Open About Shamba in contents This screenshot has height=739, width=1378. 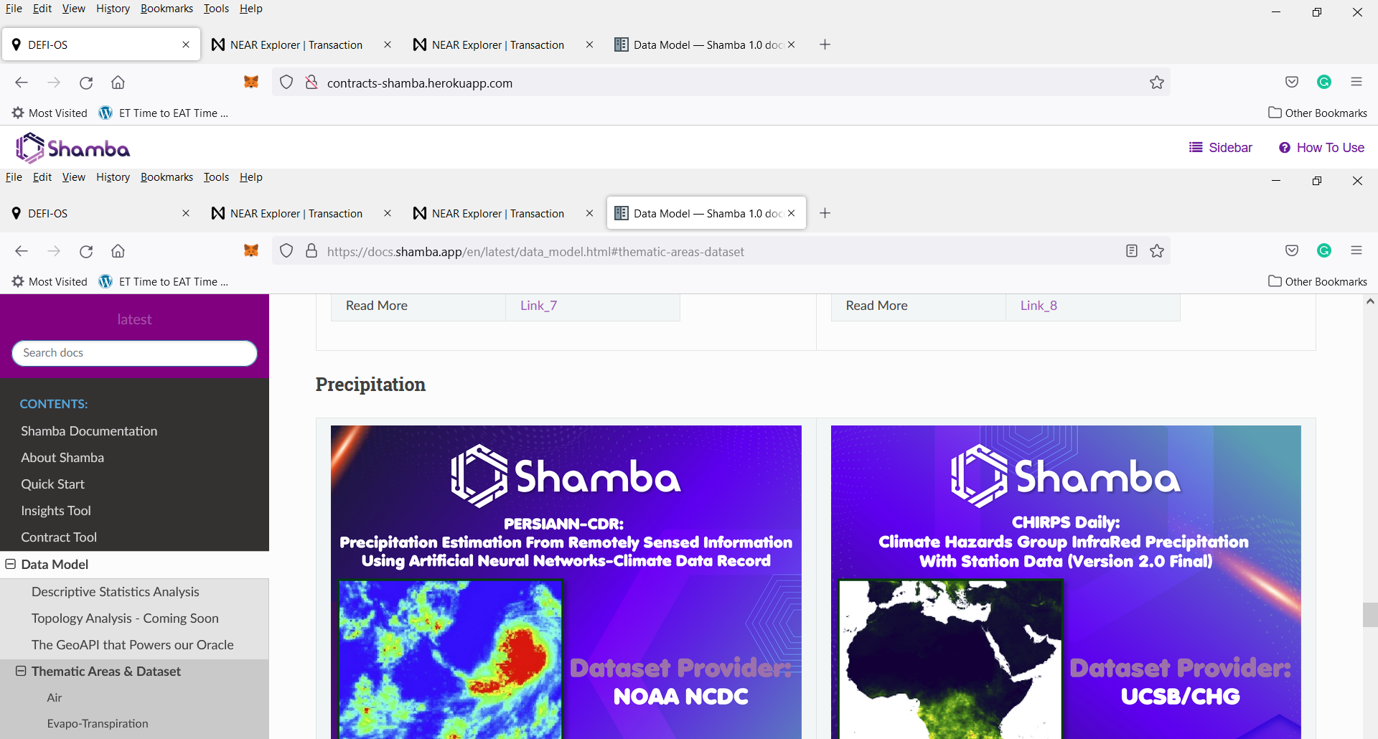pos(62,457)
